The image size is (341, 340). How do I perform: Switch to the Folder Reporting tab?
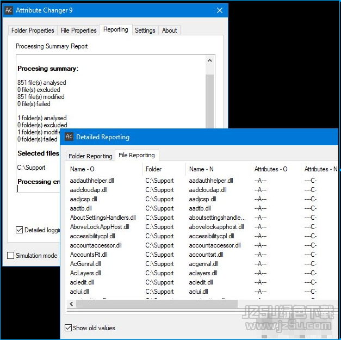click(90, 156)
